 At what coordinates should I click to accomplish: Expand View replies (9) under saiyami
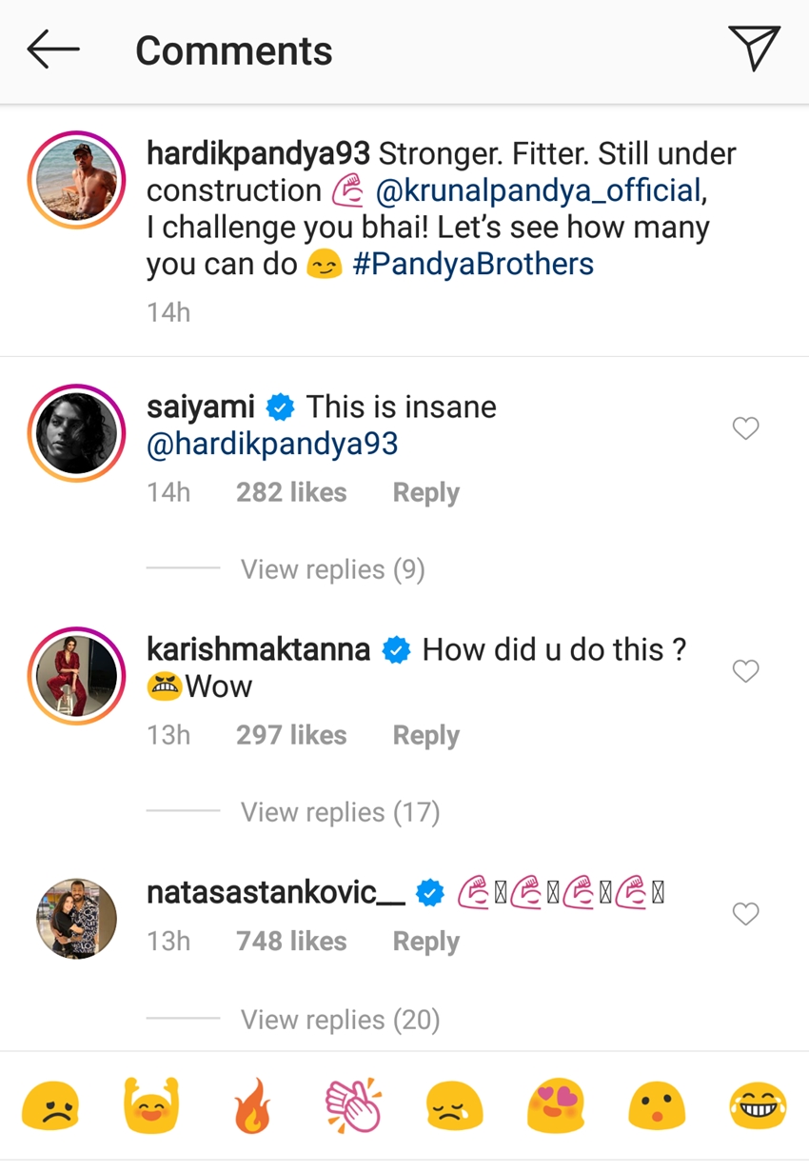332,569
